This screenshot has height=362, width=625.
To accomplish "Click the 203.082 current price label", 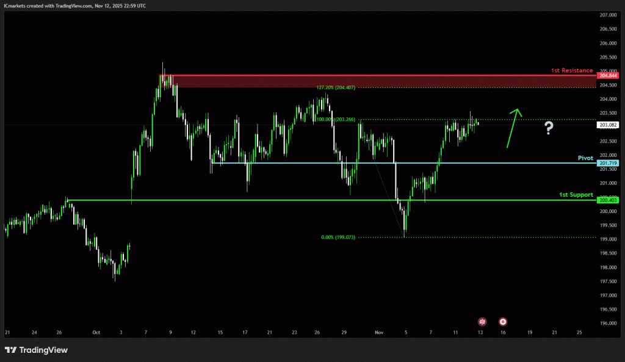I will coord(609,125).
